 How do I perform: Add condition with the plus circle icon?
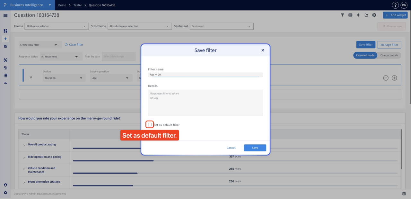coord(394,78)
